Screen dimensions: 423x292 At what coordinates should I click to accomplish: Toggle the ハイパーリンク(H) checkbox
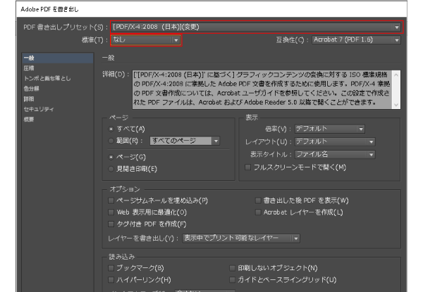coord(111,280)
